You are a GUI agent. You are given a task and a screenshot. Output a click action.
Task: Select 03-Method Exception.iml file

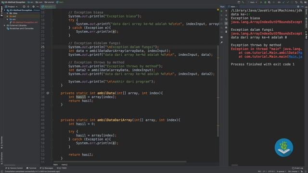coord(24,23)
